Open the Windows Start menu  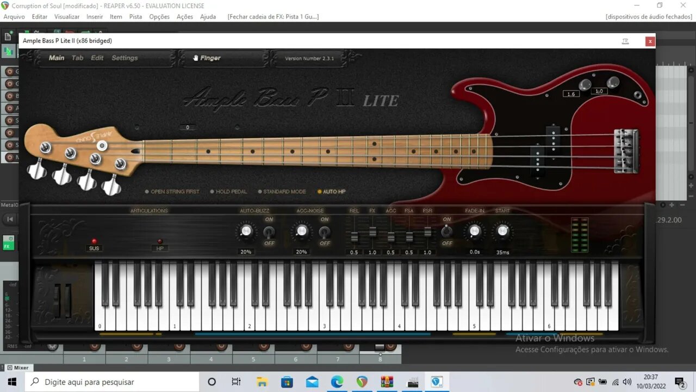12,382
